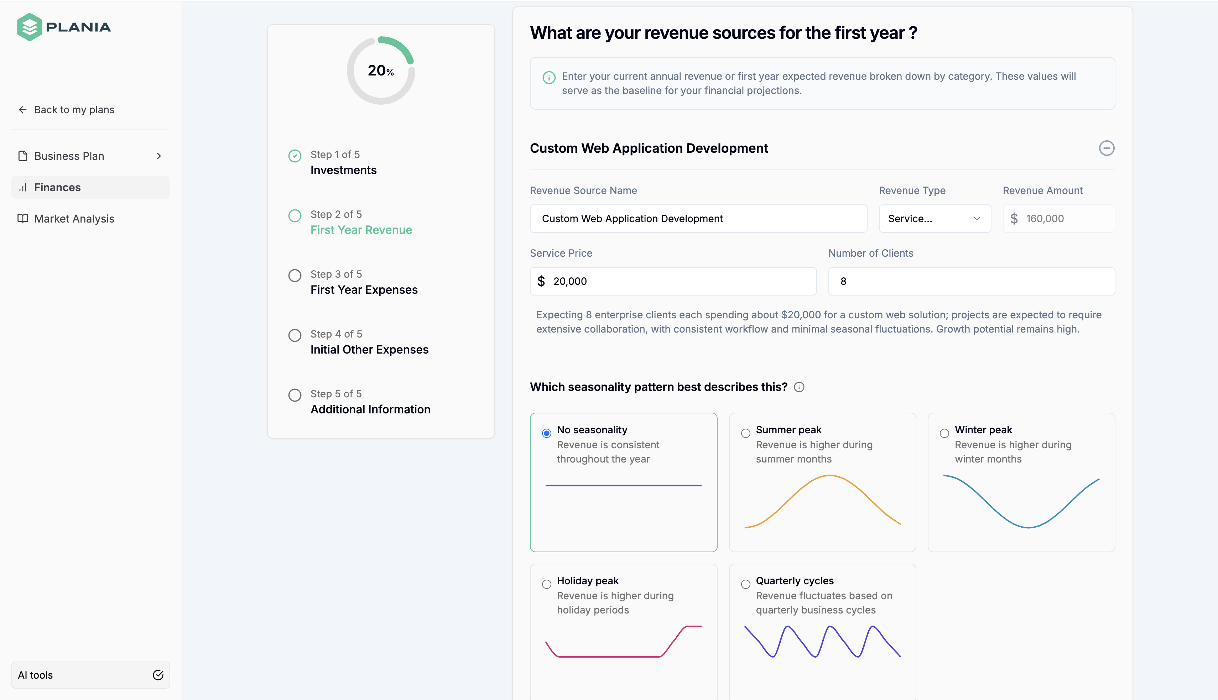Go back to my plans
This screenshot has height=700, width=1218.
click(74, 110)
